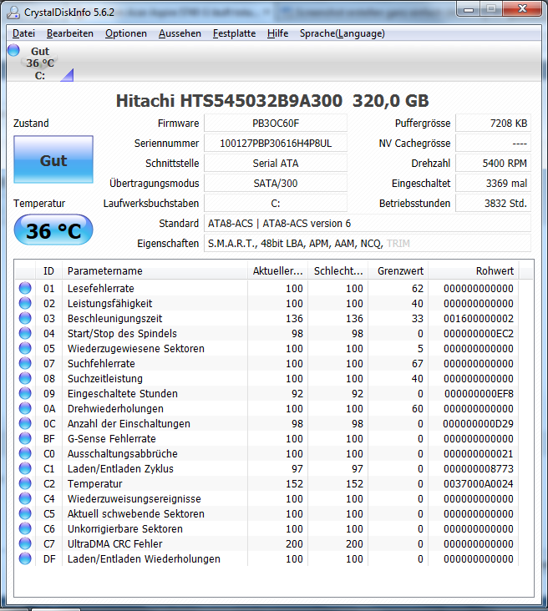The image size is (548, 611).
Task: Open the Datei menu
Action: [23, 33]
